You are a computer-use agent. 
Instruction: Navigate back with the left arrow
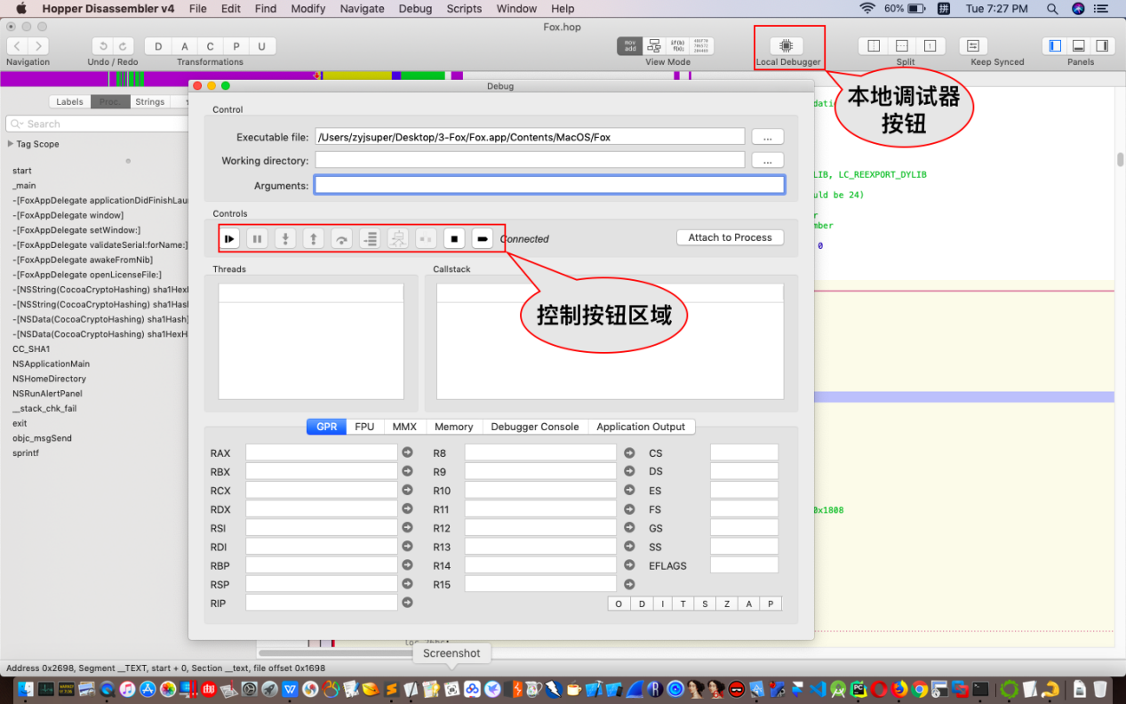(18, 46)
